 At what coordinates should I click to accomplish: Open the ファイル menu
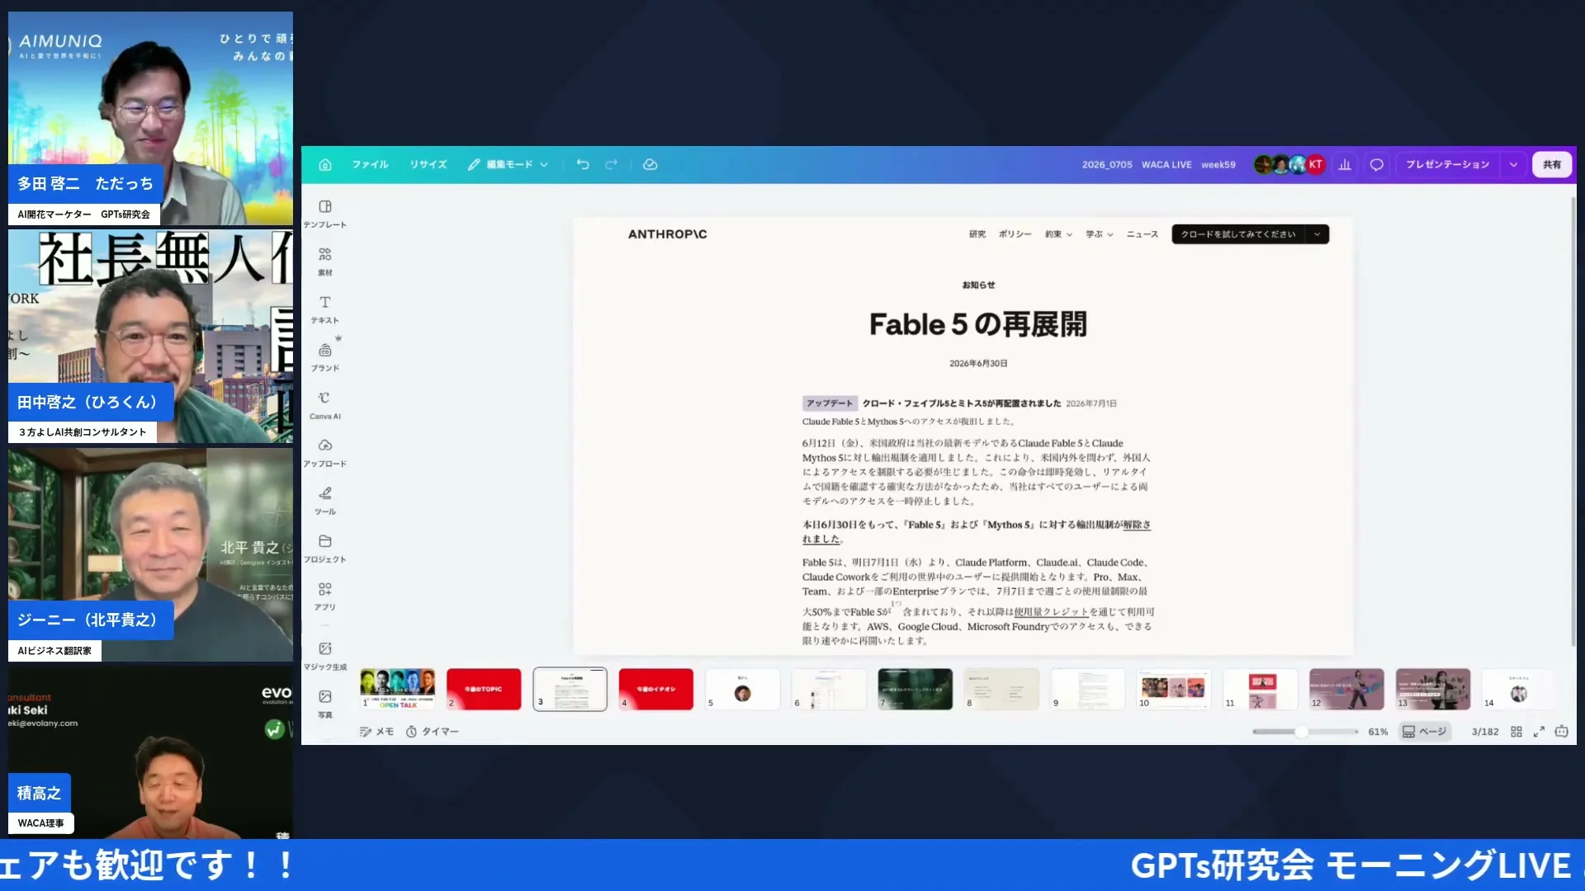click(x=370, y=165)
